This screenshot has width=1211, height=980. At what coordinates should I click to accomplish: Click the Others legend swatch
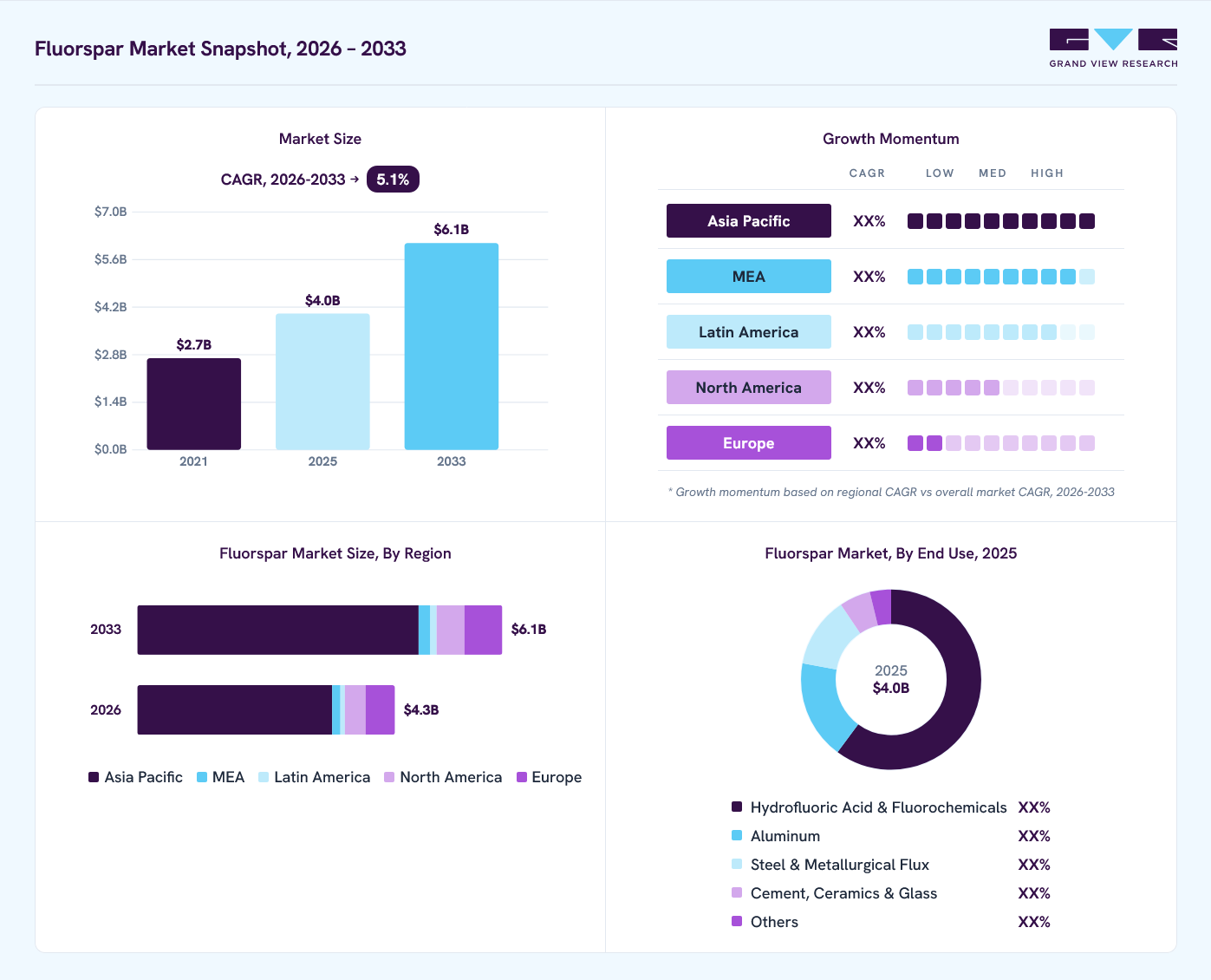[x=737, y=921]
